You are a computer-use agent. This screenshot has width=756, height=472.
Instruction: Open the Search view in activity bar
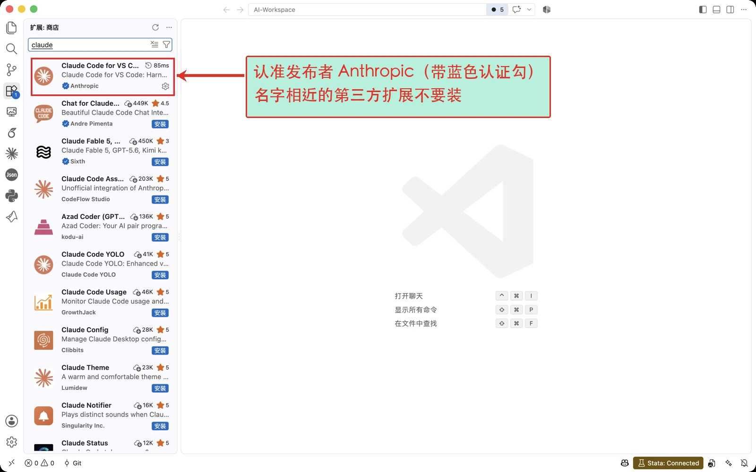pyautogui.click(x=12, y=49)
